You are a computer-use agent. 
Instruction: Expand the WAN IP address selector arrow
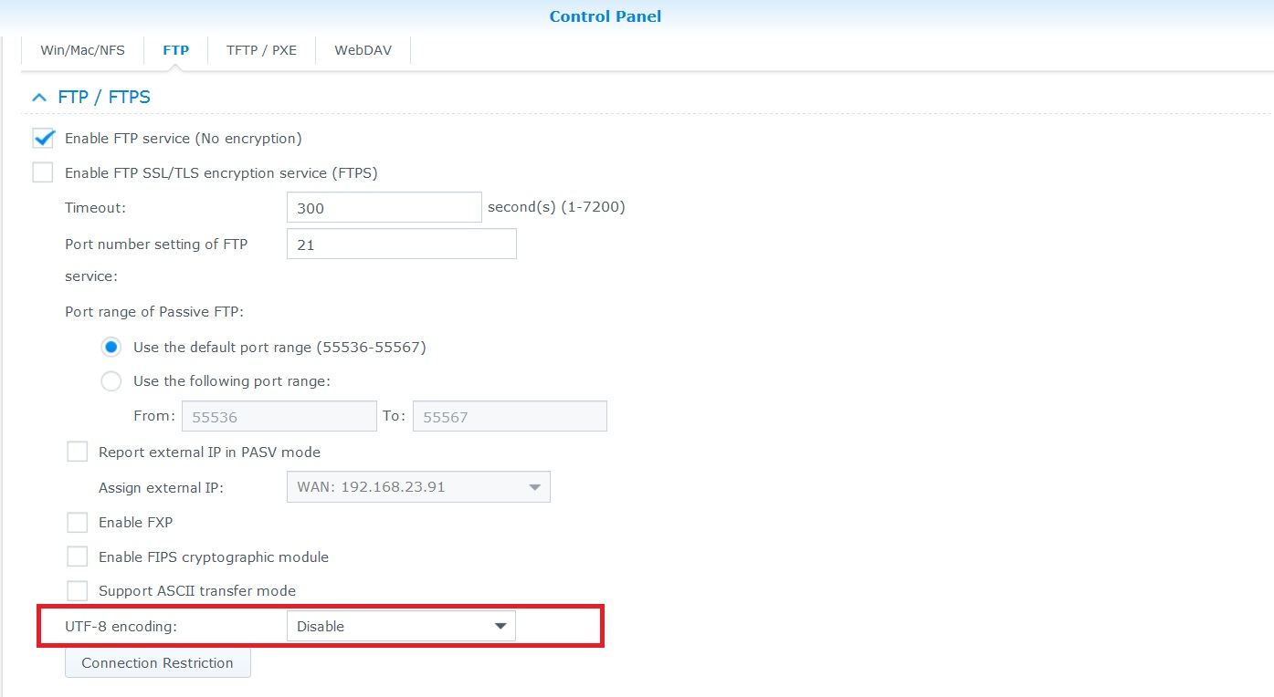pyautogui.click(x=535, y=486)
